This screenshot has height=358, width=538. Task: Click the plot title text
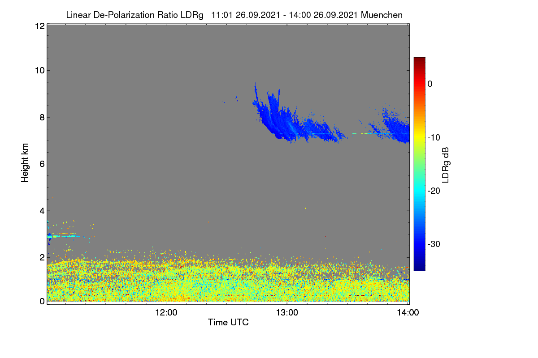[234, 15]
